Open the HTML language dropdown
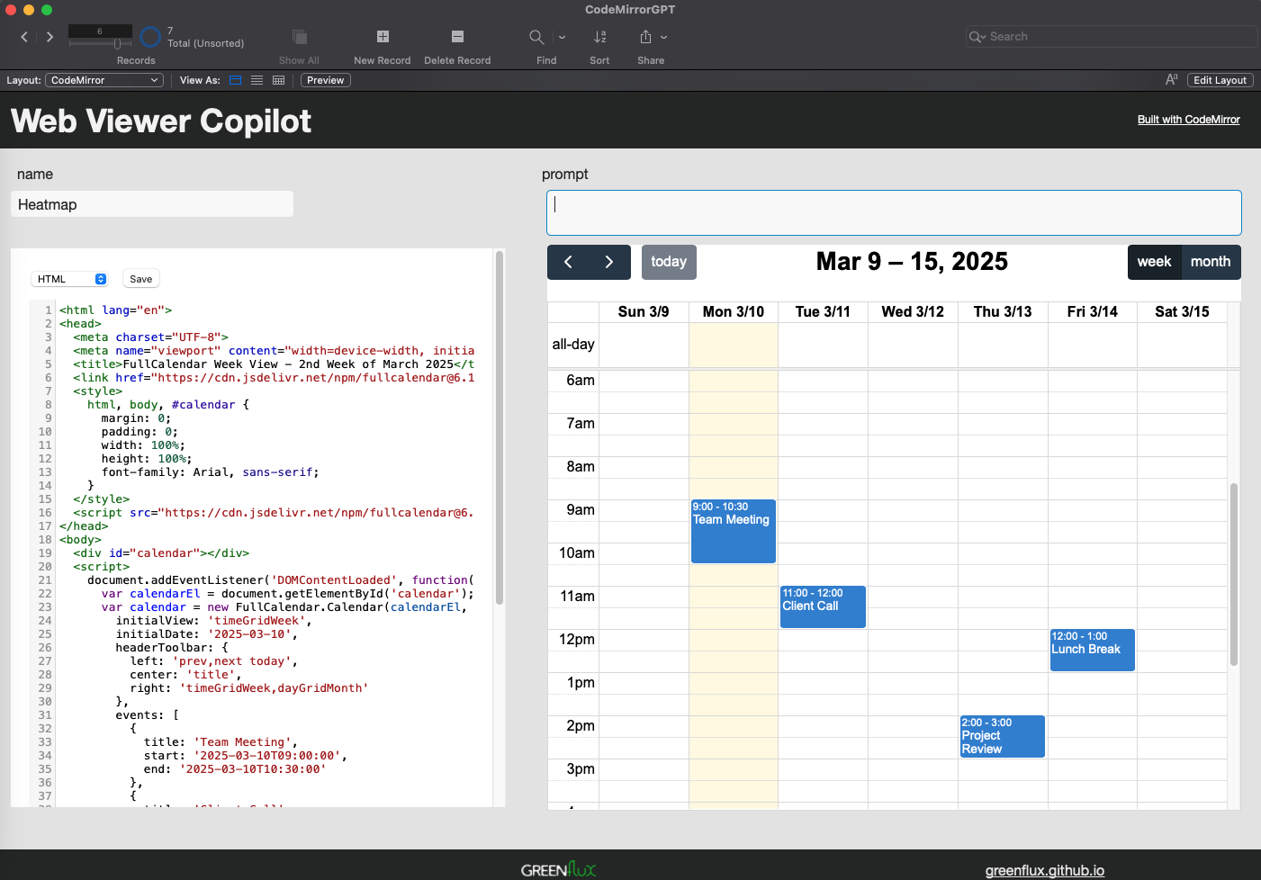Image resolution: width=1261 pixels, height=880 pixels. pyautogui.click(x=71, y=279)
